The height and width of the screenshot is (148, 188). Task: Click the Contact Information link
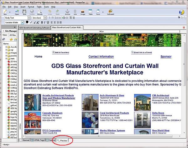pyautogui.click(x=101, y=56)
